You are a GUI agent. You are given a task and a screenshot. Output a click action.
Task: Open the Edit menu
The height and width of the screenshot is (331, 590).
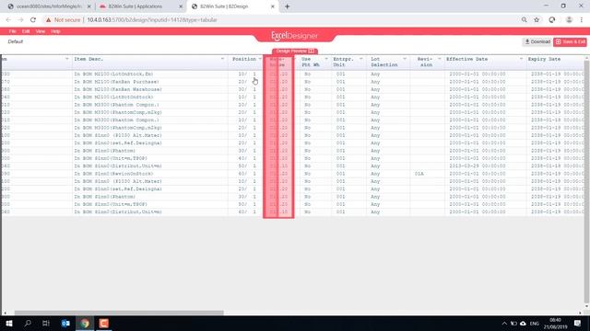[26, 31]
